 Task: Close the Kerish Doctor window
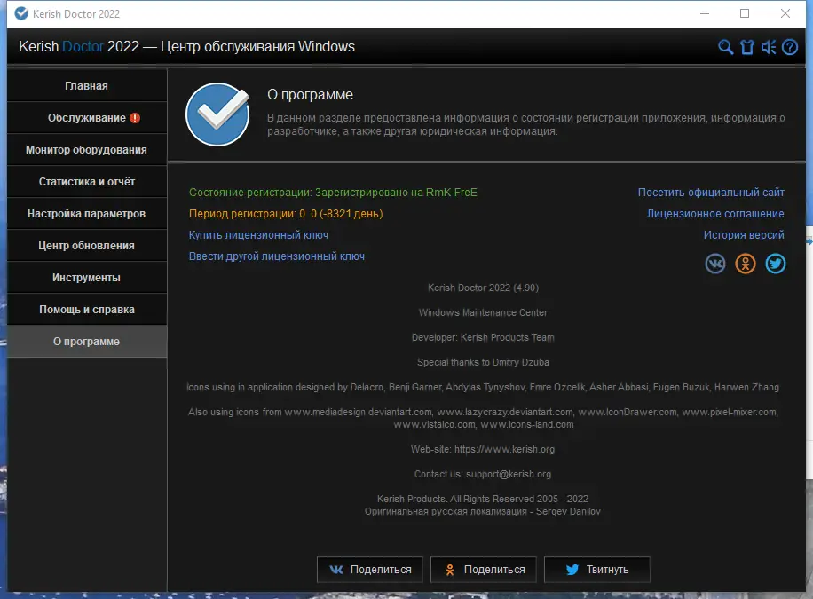tap(785, 13)
